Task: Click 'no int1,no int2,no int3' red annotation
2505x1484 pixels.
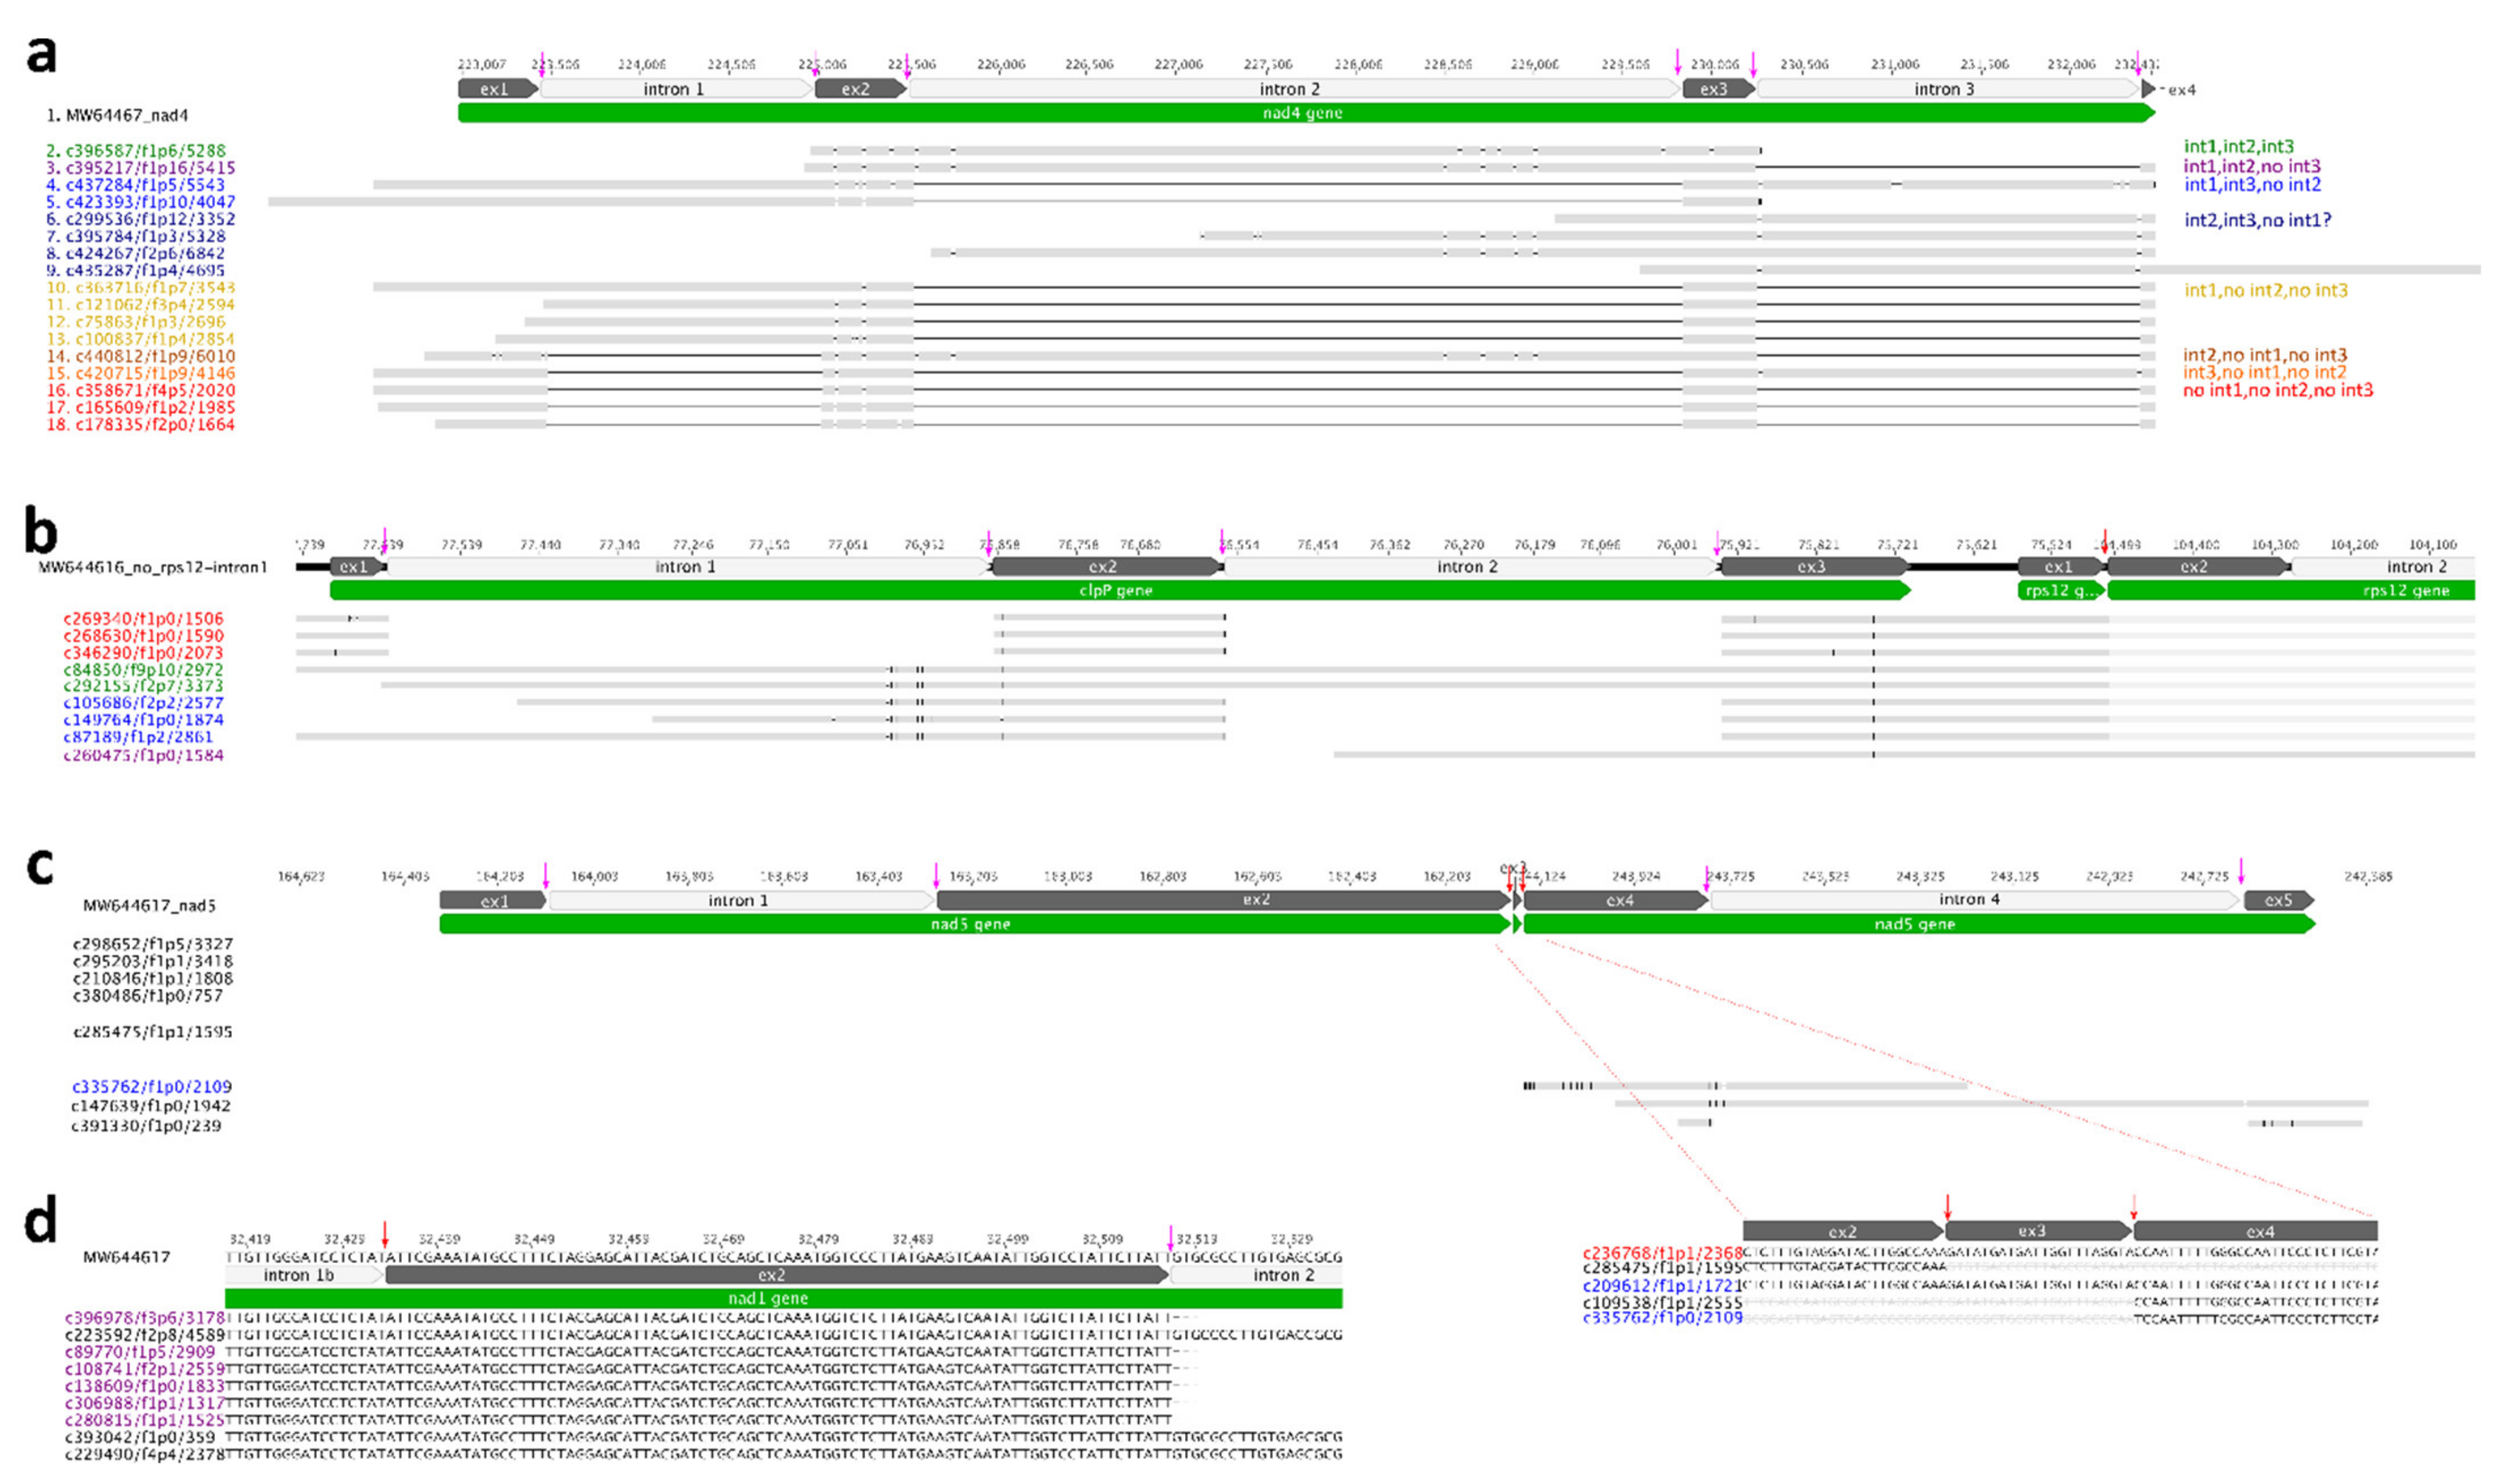Action: 2277,390
